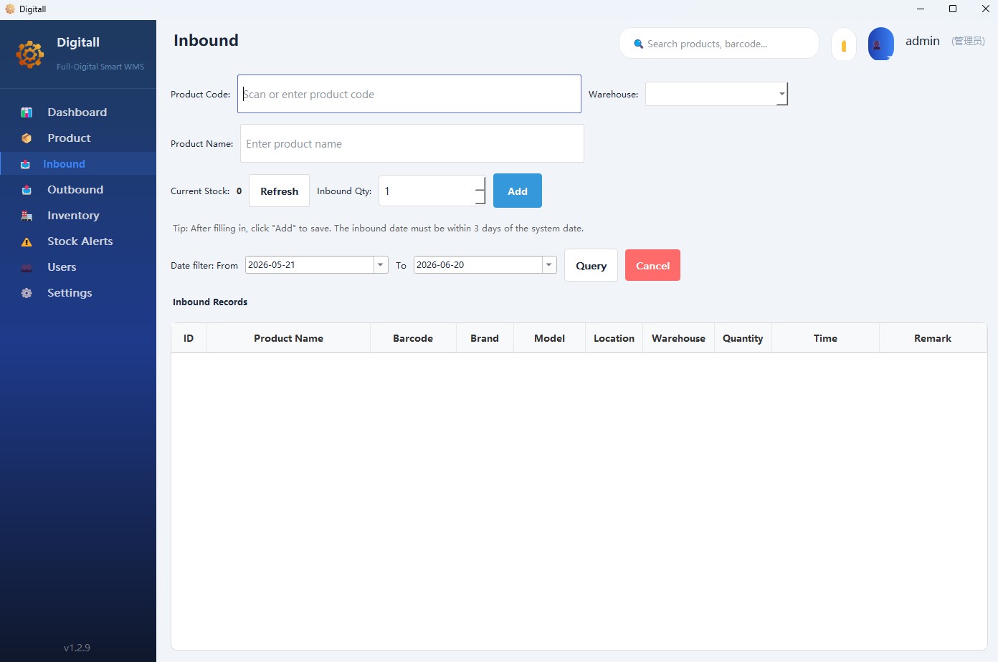Open the yellow notification bell icon
This screenshot has width=998, height=662.
(844, 44)
